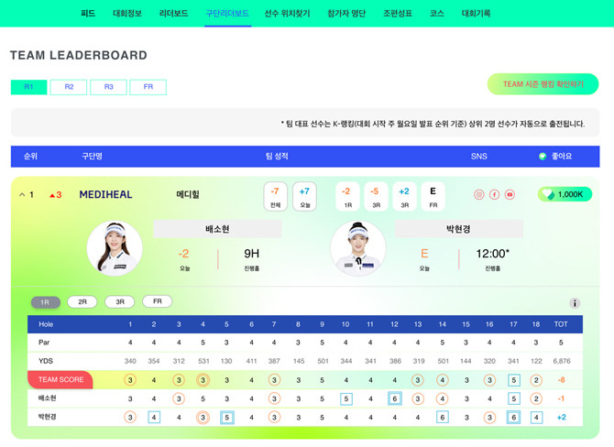Open MEDIHEAL YouTube channel icon
This screenshot has width=614, height=447.
click(510, 195)
